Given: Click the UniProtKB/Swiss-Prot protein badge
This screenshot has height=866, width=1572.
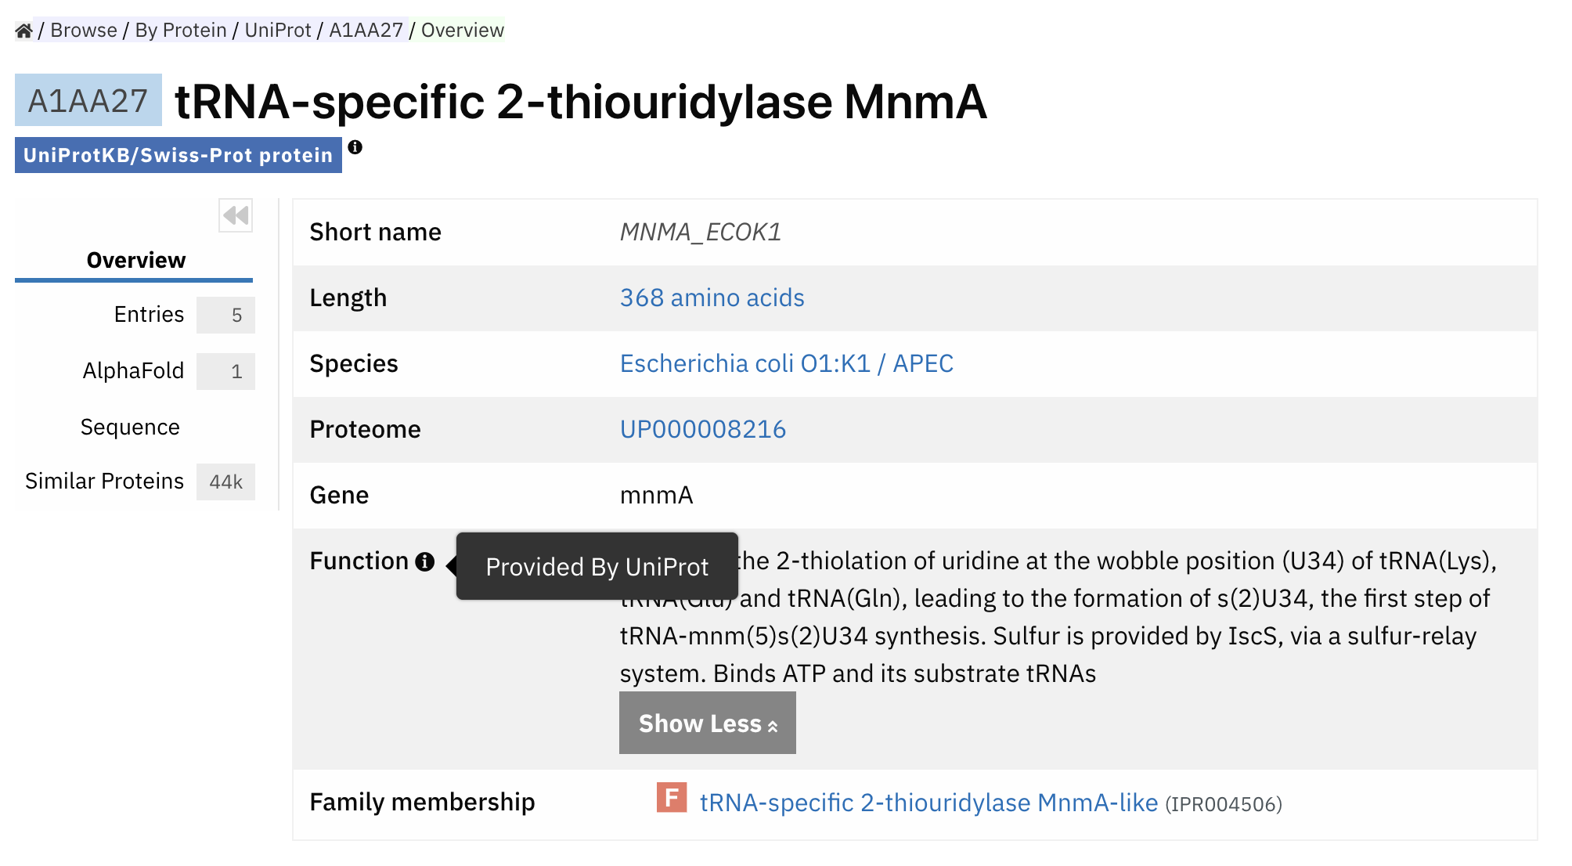Looking at the screenshot, I should (x=178, y=155).
